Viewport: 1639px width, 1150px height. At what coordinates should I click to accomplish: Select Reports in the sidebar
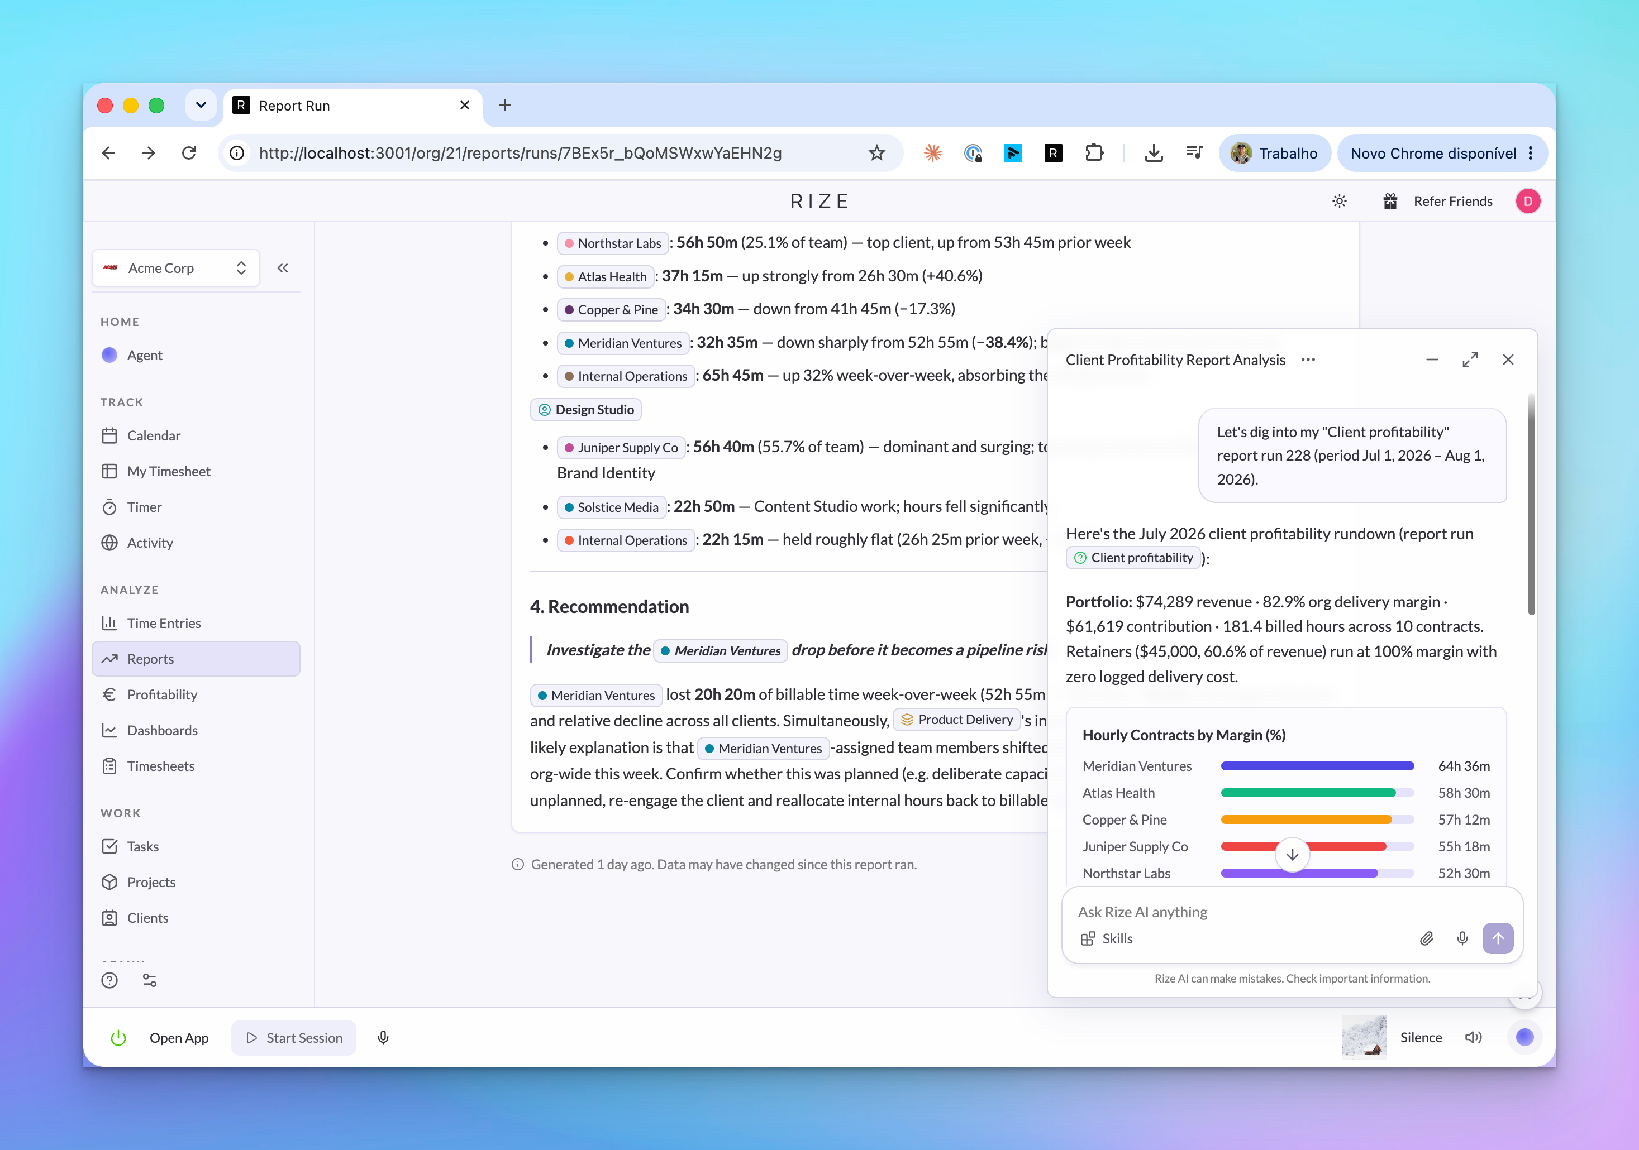click(196, 659)
